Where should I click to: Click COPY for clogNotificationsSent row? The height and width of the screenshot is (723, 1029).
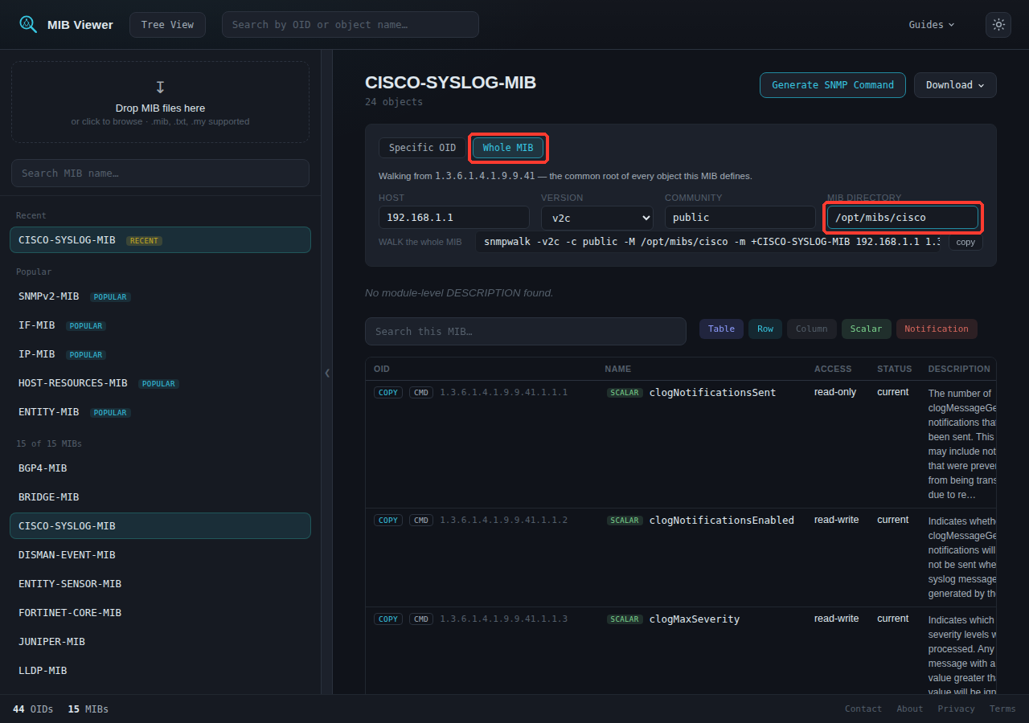tap(388, 393)
